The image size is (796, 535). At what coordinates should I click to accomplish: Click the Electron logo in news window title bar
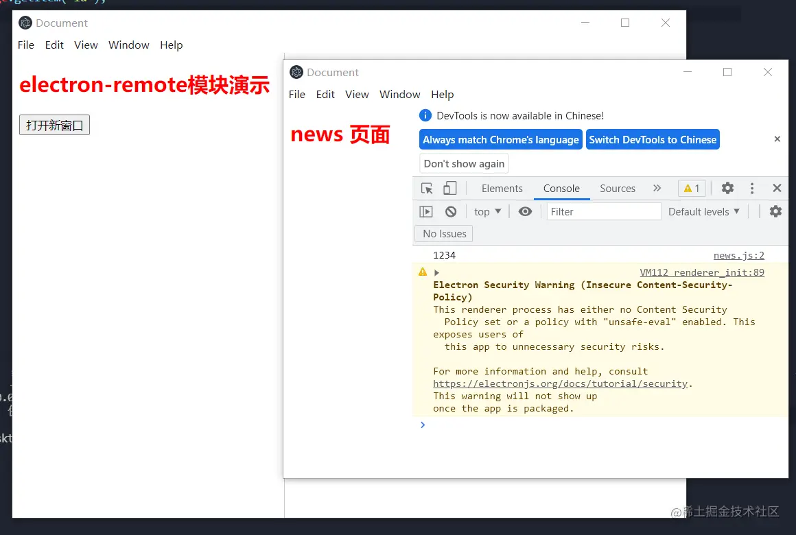point(296,72)
